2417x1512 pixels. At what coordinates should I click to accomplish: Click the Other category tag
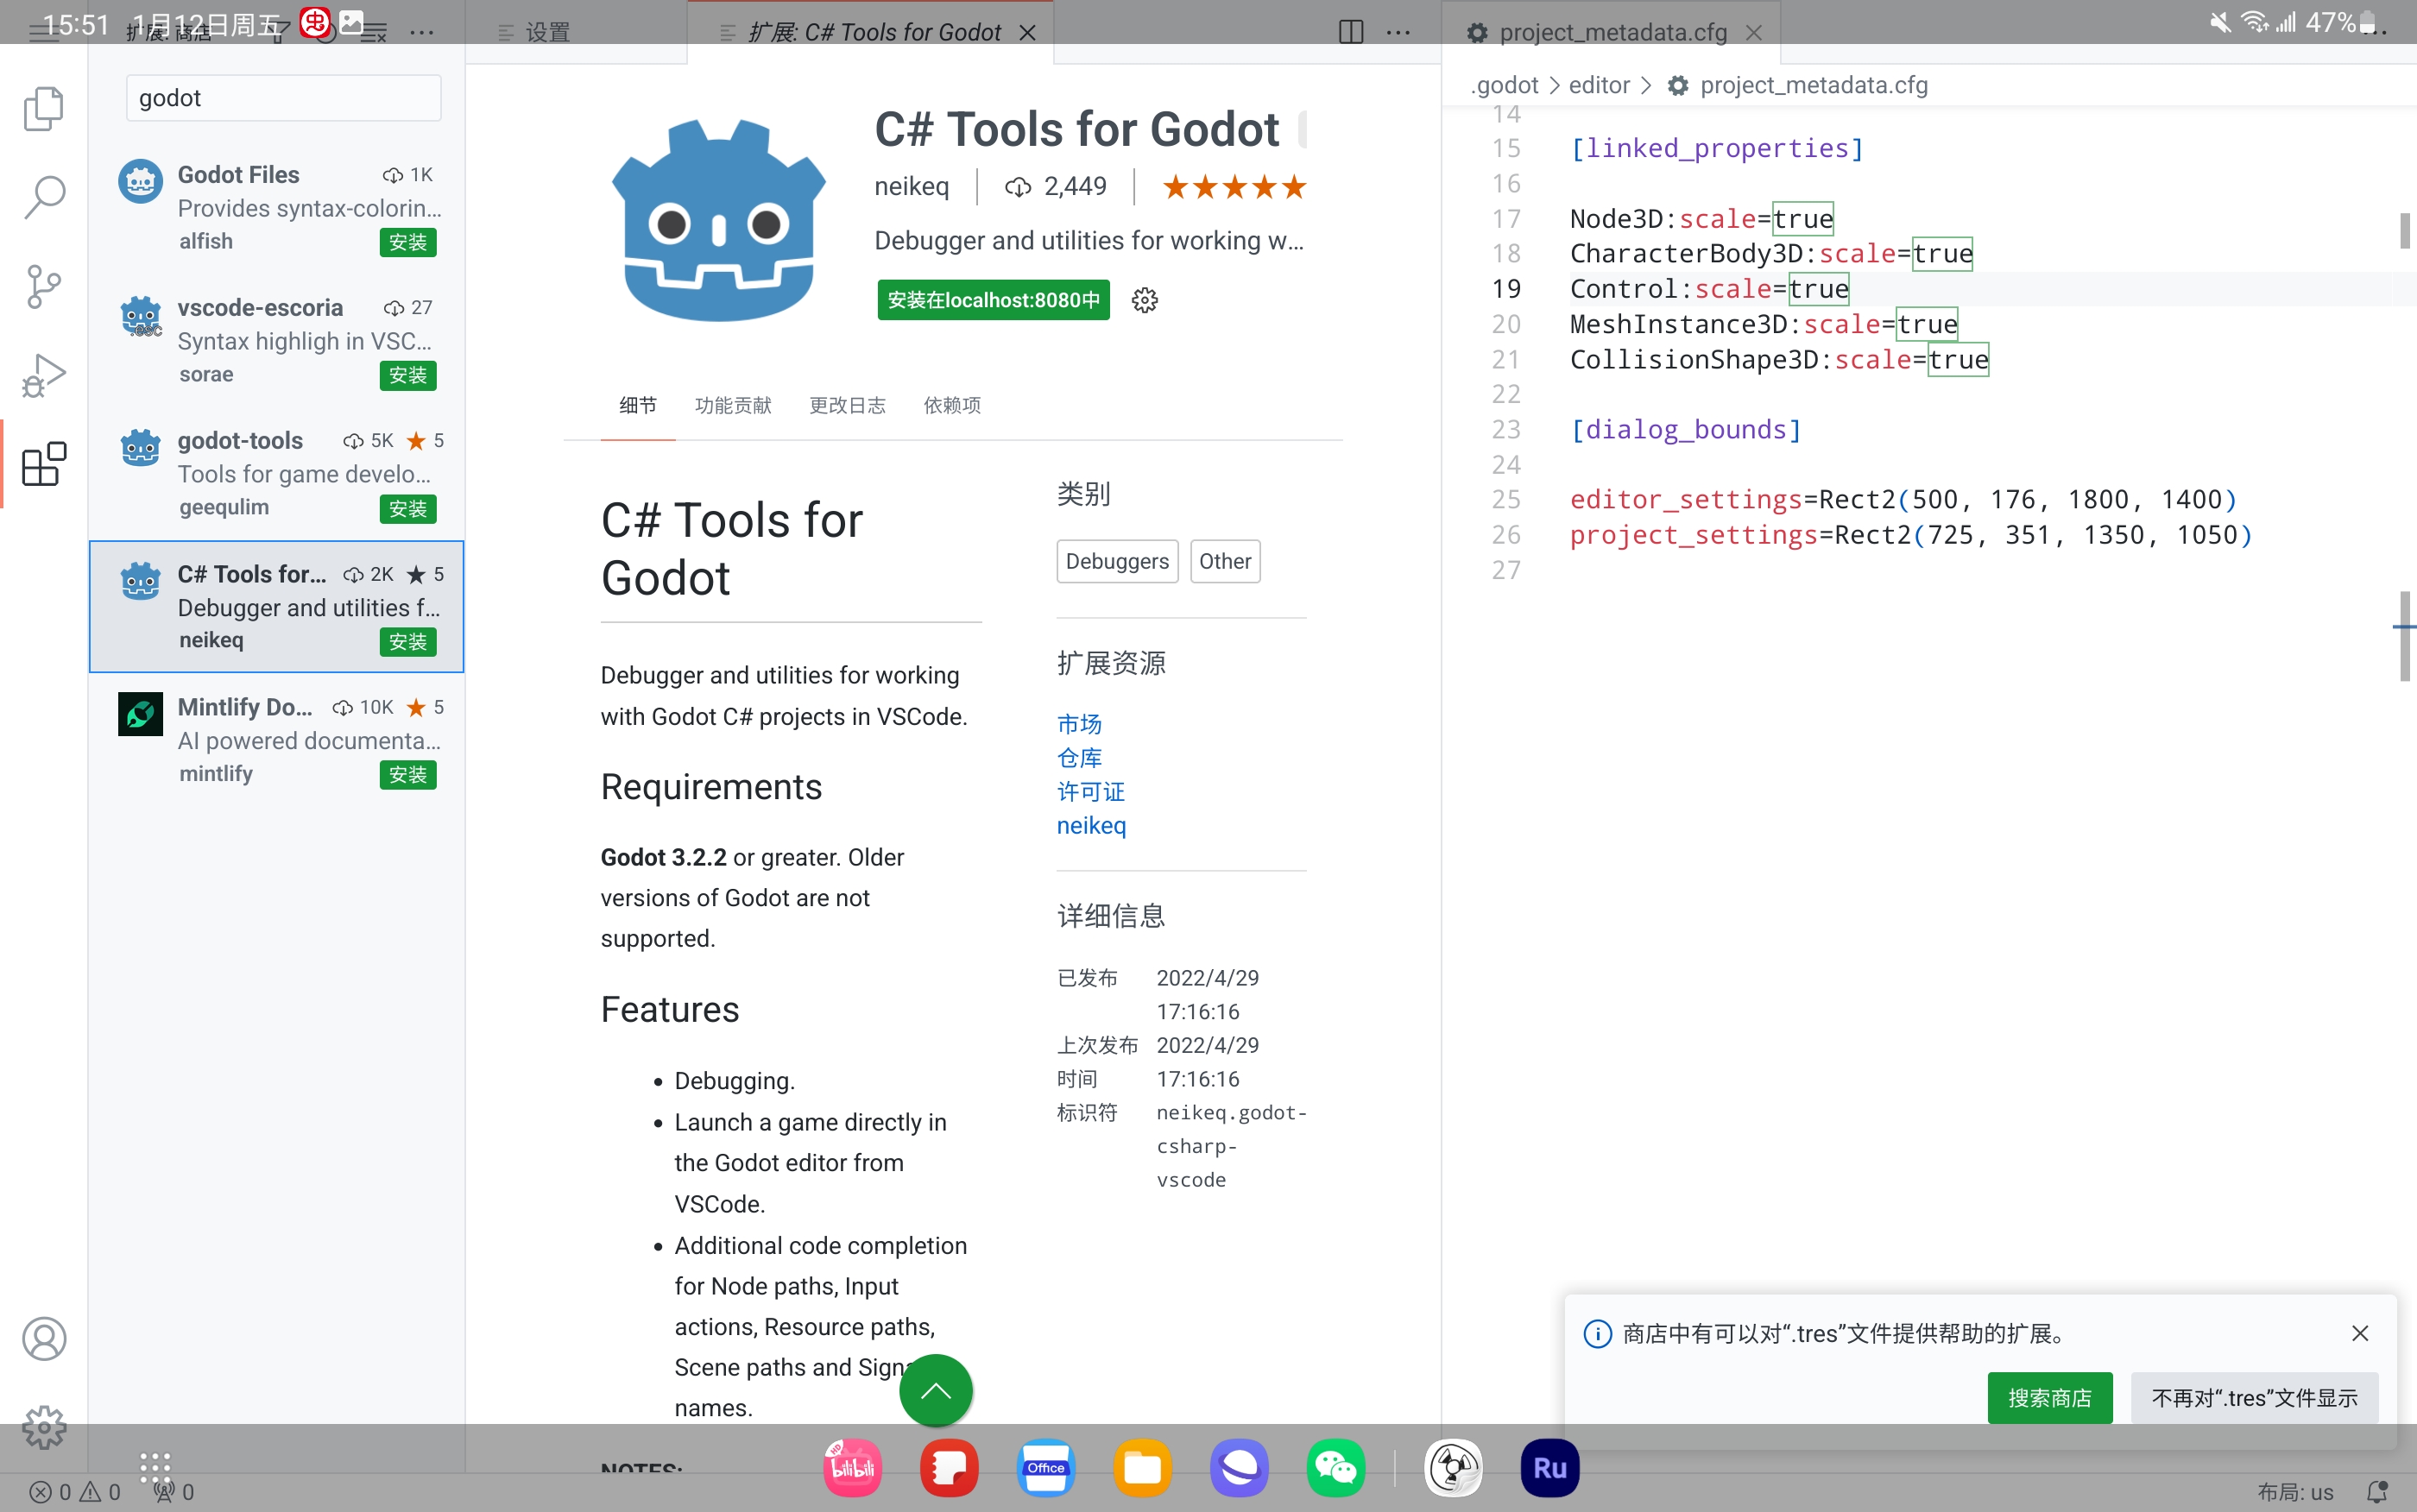click(1225, 561)
